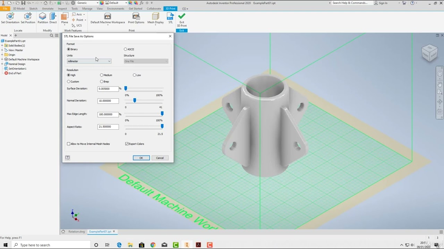Click Sign In at the title bar
This screenshot has width=444, height=249.
point(381,3)
